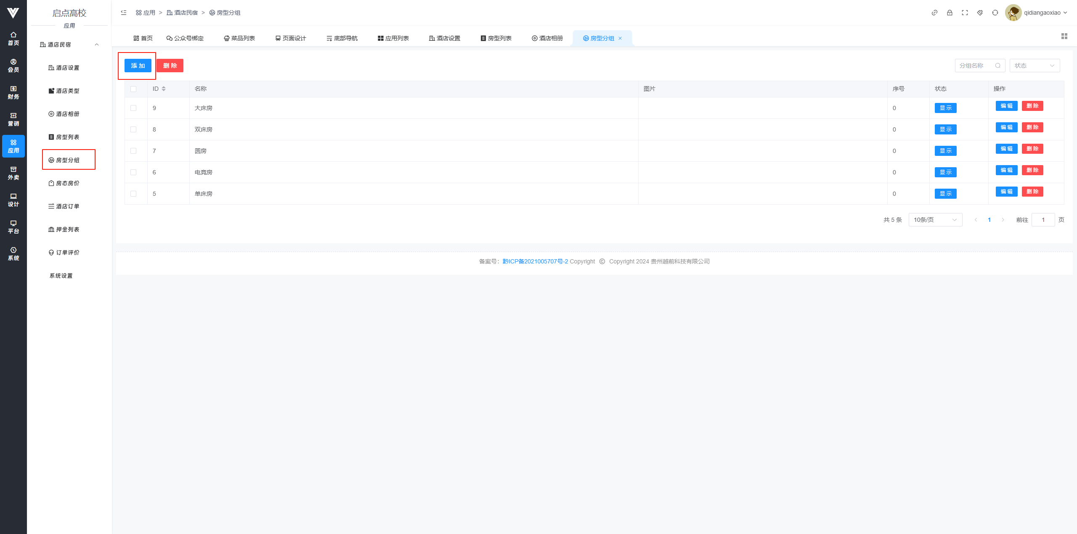1077x534 pixels.
Task: Toggle the fullscreen icon
Action: pyautogui.click(x=965, y=13)
